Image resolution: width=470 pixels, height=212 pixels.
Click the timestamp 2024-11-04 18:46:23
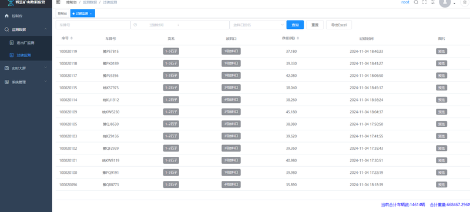point(366,52)
